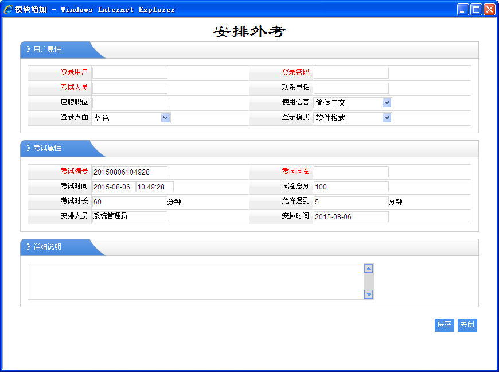Viewport: 499px width, 372px height.
Task: Click the 考试试卷 input field
Action: pyautogui.click(x=351, y=172)
